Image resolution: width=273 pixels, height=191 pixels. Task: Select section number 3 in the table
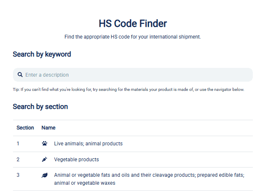pyautogui.click(x=18, y=175)
